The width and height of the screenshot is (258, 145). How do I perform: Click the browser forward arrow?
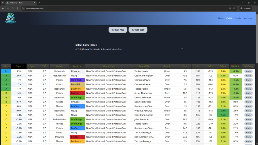pos(8,8)
